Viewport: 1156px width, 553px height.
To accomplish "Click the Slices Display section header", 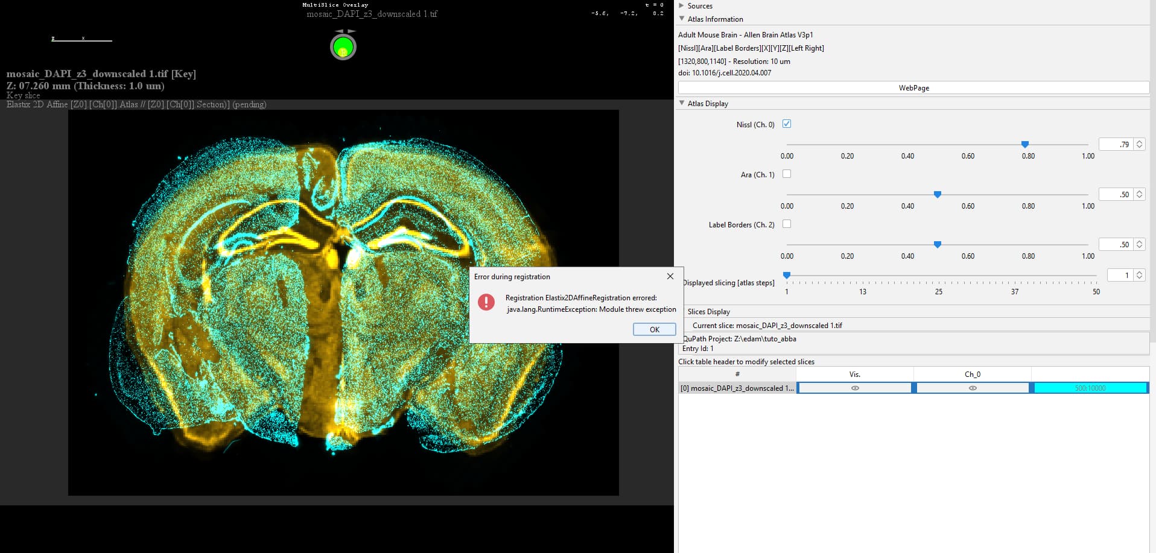I will pos(709,311).
